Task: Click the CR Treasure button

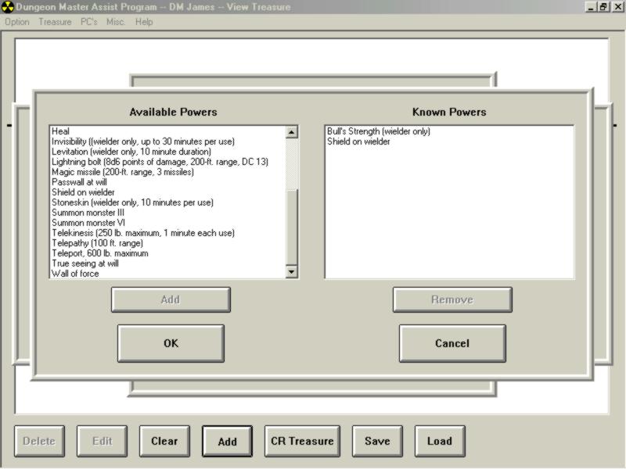Action: pos(302,441)
